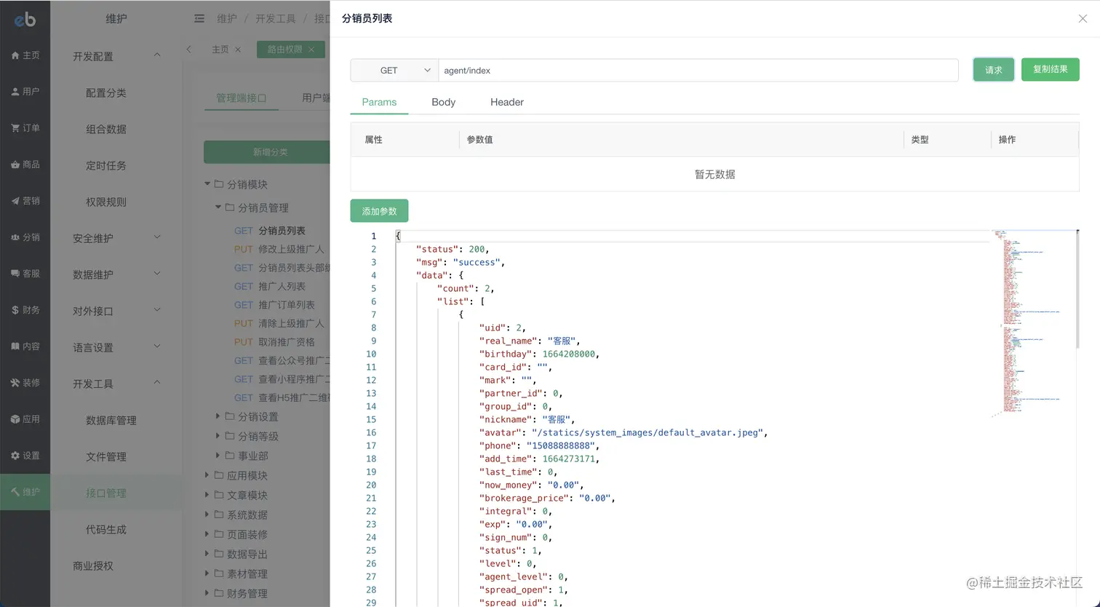Expand the 分销等级 tree folder
The height and width of the screenshot is (607, 1100).
pos(218,436)
